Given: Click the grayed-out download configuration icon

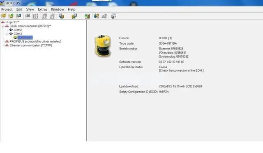Looking at the screenshot, I should tap(52, 16).
